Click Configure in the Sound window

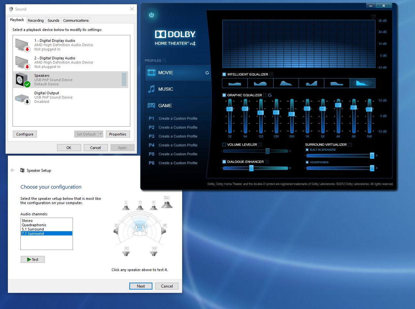click(25, 134)
